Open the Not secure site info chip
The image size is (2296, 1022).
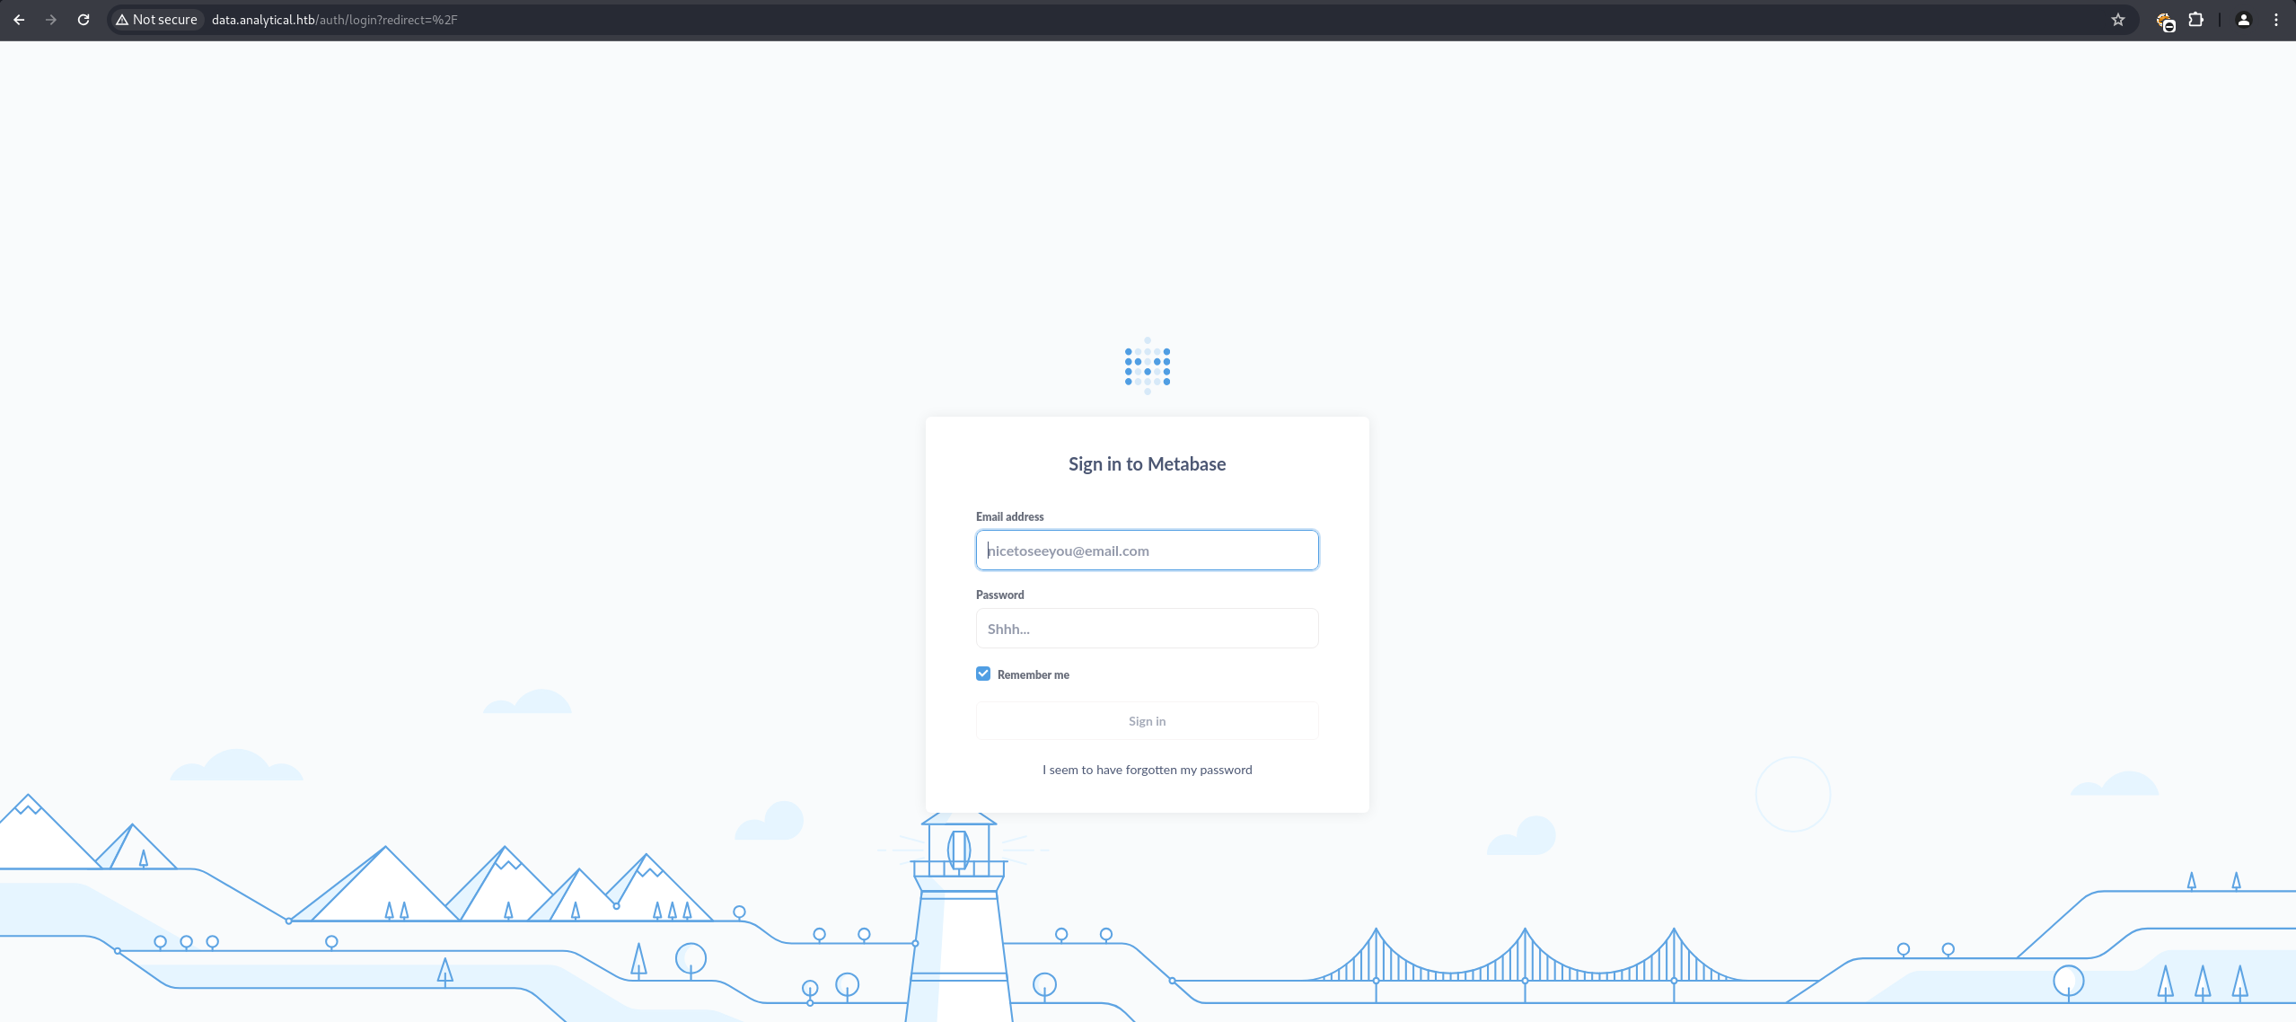pos(164,20)
